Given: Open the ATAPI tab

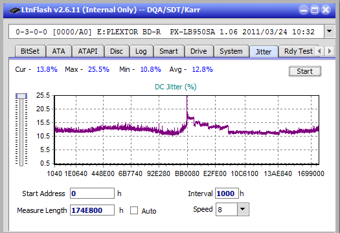Looking at the screenshot, I should tap(87, 51).
